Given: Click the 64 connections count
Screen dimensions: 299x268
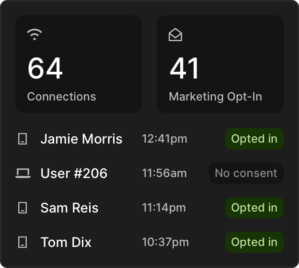Looking at the screenshot, I should click(45, 68).
